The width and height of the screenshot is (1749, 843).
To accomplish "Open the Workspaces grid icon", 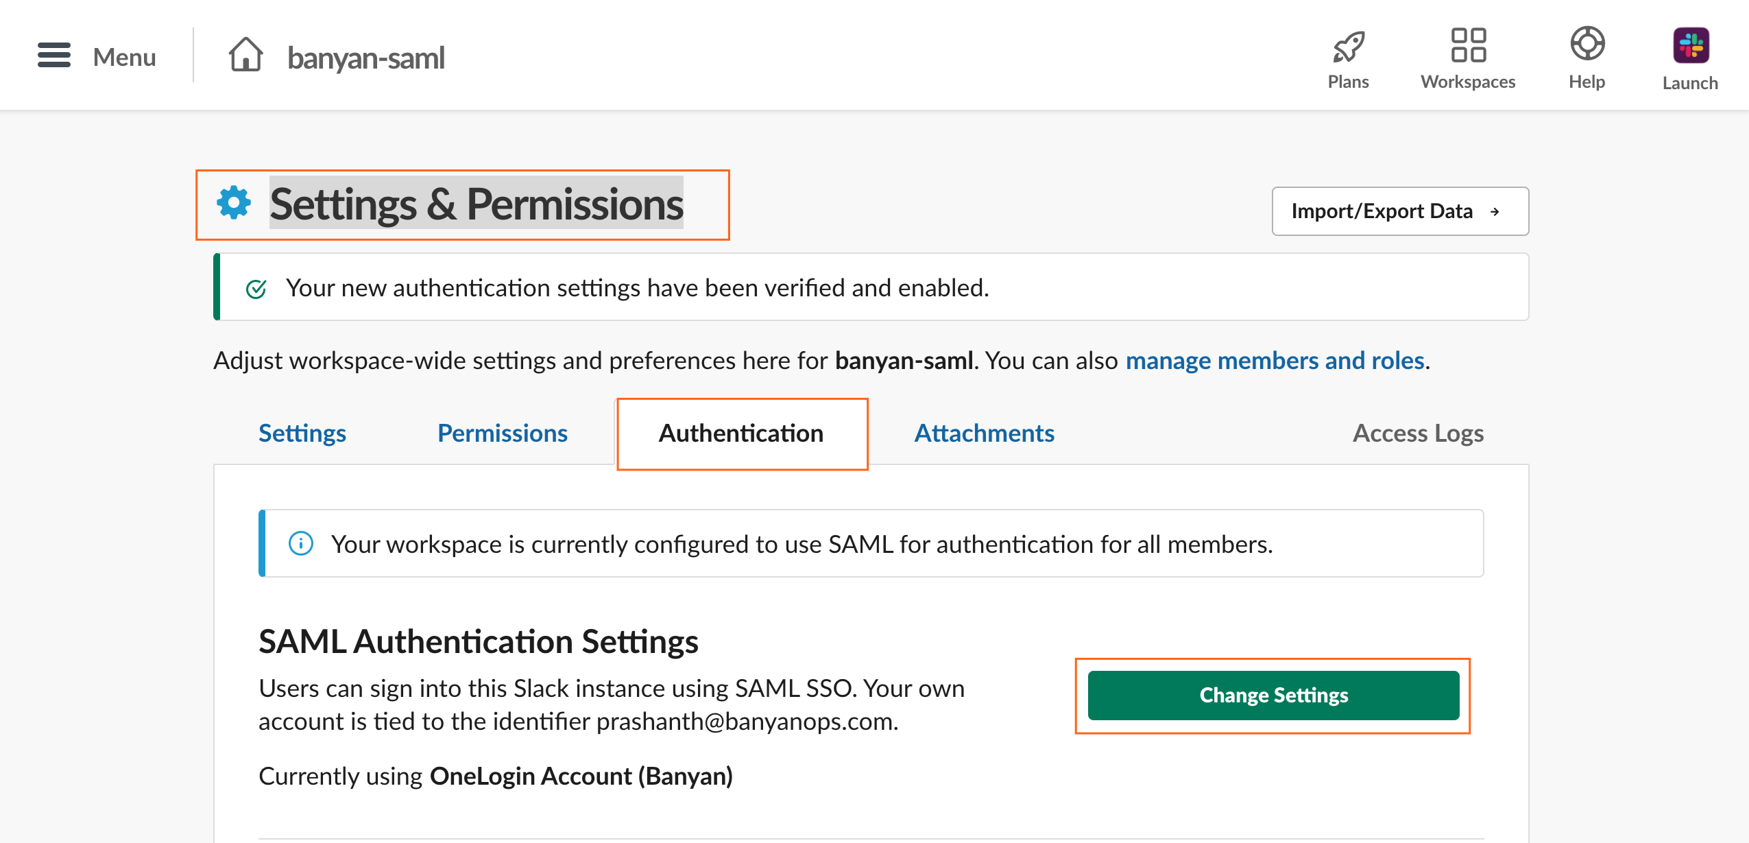I will point(1468,45).
